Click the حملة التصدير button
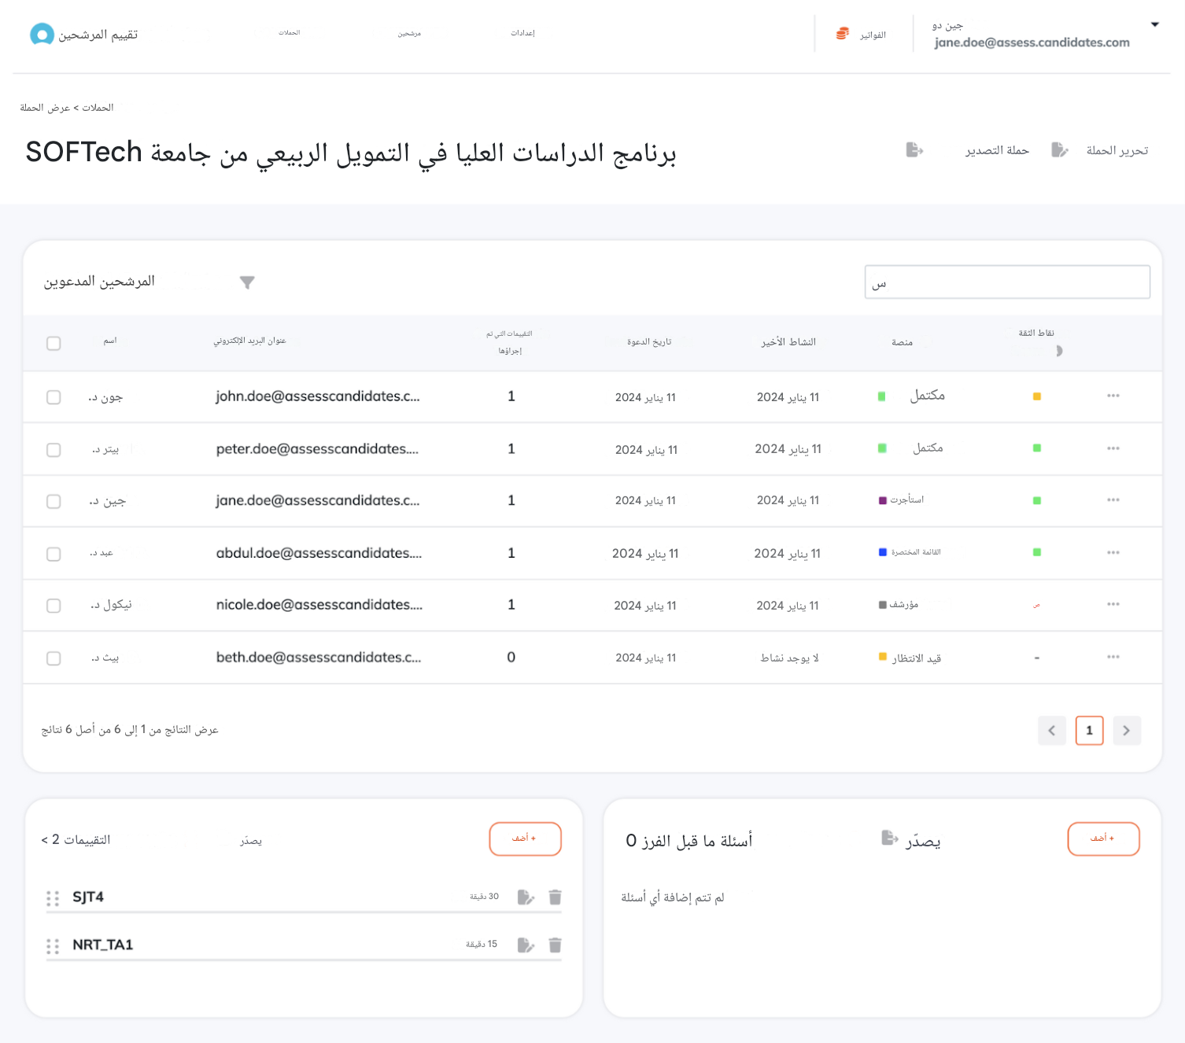Image resolution: width=1185 pixels, height=1043 pixels. [x=997, y=150]
